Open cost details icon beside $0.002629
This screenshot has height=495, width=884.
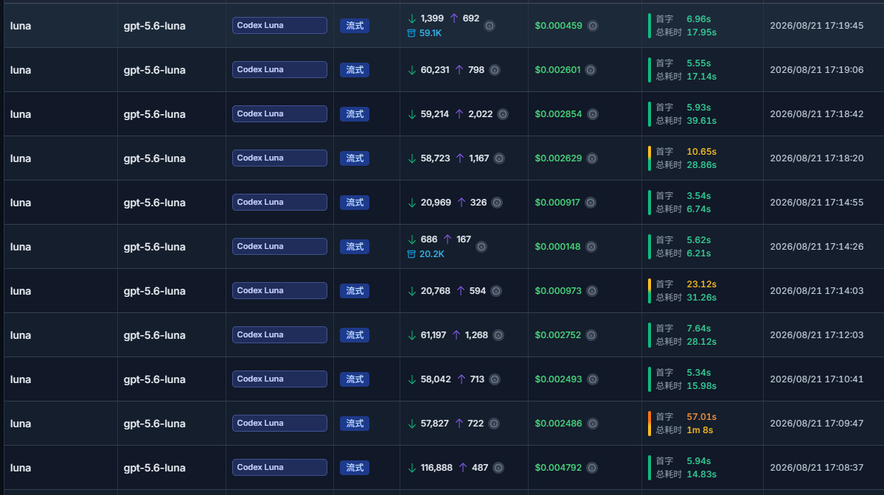click(592, 158)
